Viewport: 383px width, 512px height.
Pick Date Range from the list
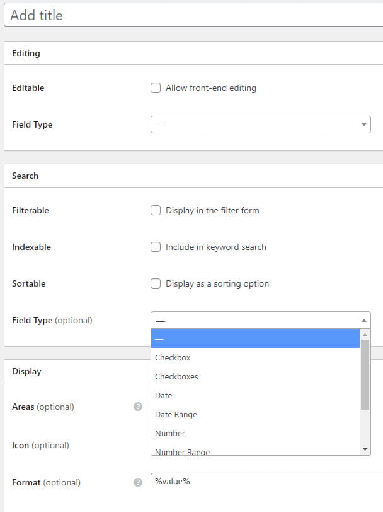(x=176, y=414)
